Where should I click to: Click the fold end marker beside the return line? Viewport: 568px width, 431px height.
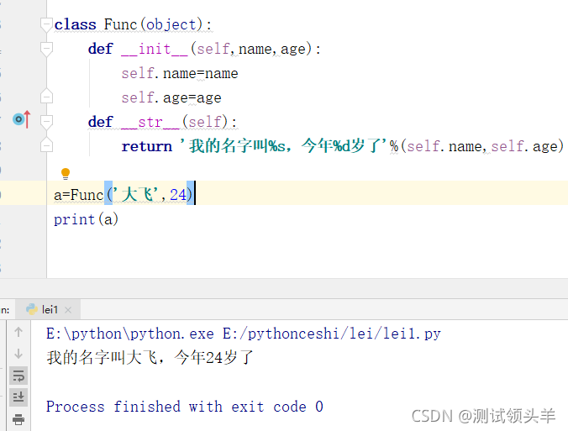click(46, 146)
